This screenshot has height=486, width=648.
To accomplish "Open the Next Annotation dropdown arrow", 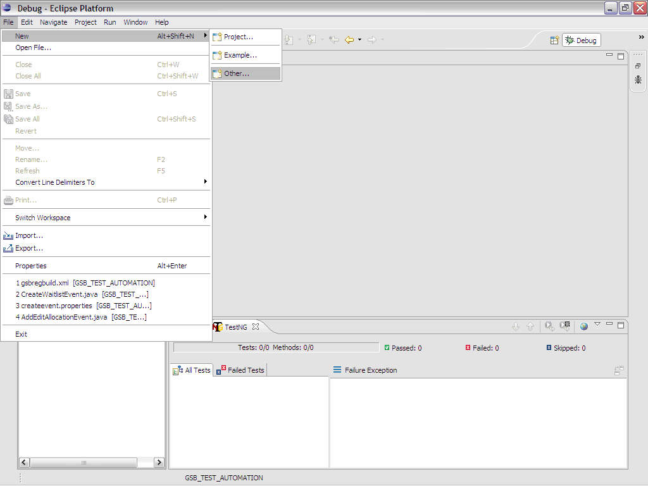I will pyautogui.click(x=299, y=40).
